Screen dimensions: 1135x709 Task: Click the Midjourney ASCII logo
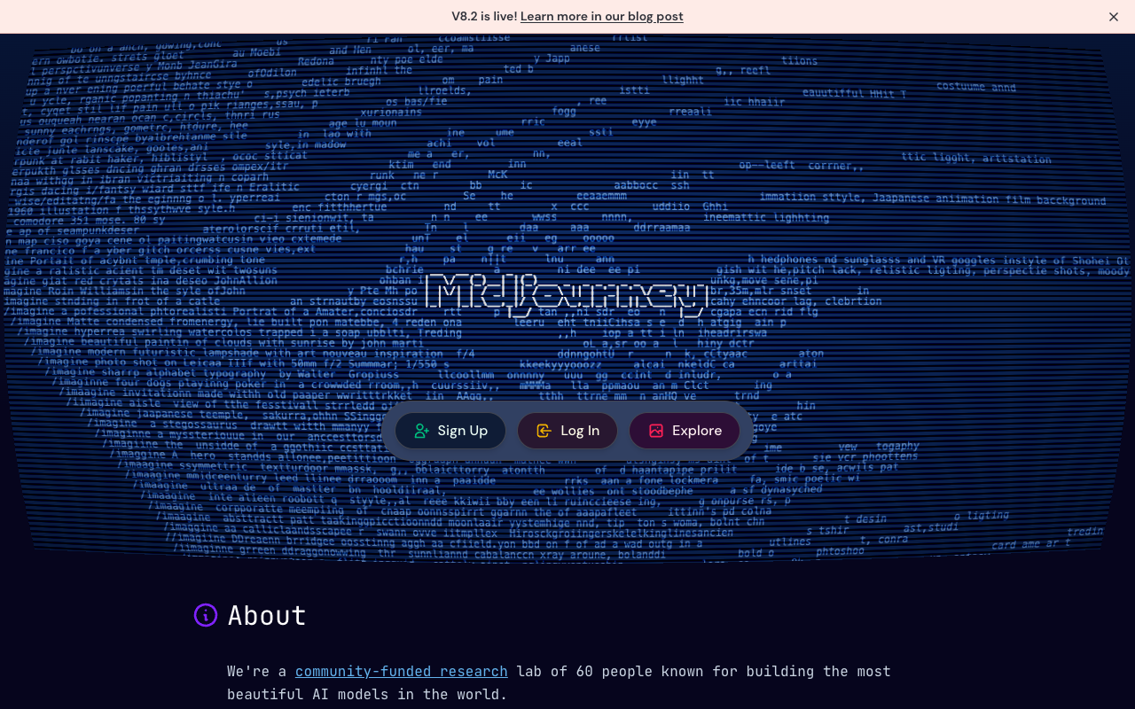click(567, 294)
